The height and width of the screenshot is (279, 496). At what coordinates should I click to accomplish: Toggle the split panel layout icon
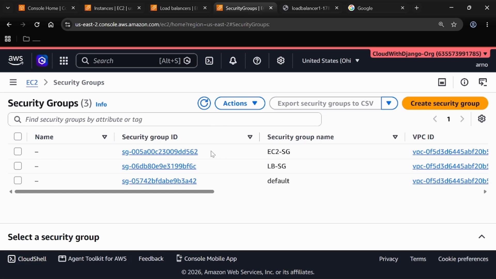coord(442,82)
